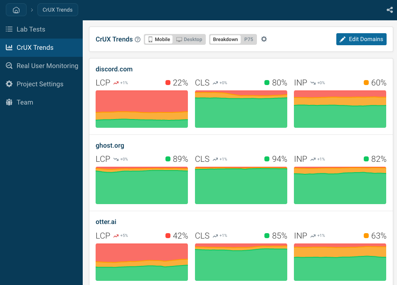397x285 pixels.
Task: Click the Team people icon
Action: point(9,102)
